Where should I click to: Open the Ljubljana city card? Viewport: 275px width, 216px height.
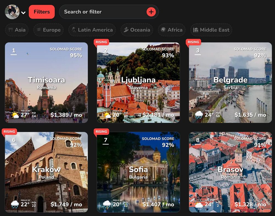tap(138, 83)
